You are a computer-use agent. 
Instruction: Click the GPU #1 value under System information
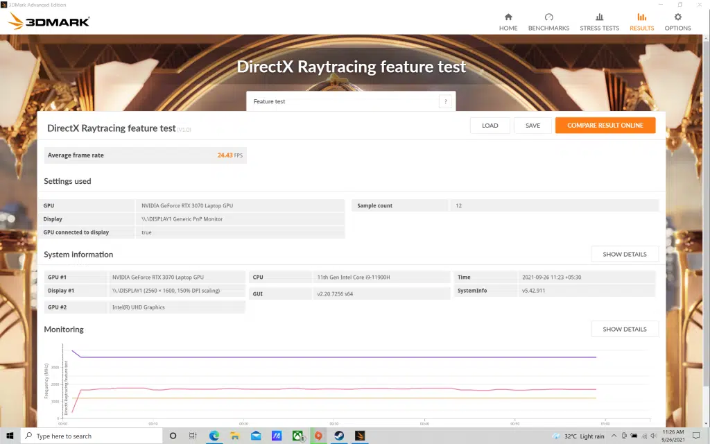click(x=158, y=277)
